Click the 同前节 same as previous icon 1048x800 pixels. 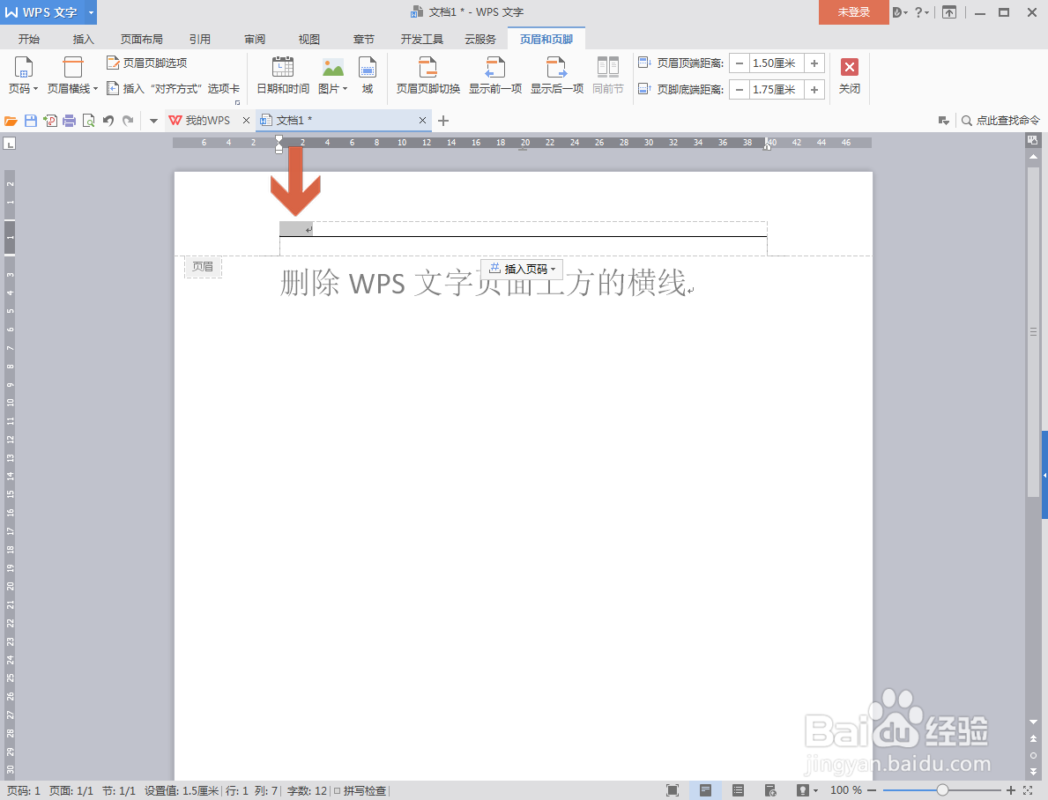point(607,68)
